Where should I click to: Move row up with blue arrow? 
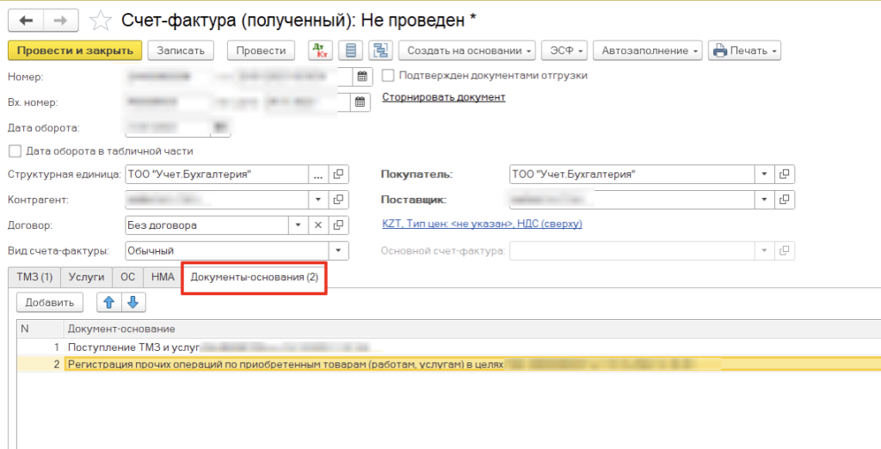pos(109,302)
